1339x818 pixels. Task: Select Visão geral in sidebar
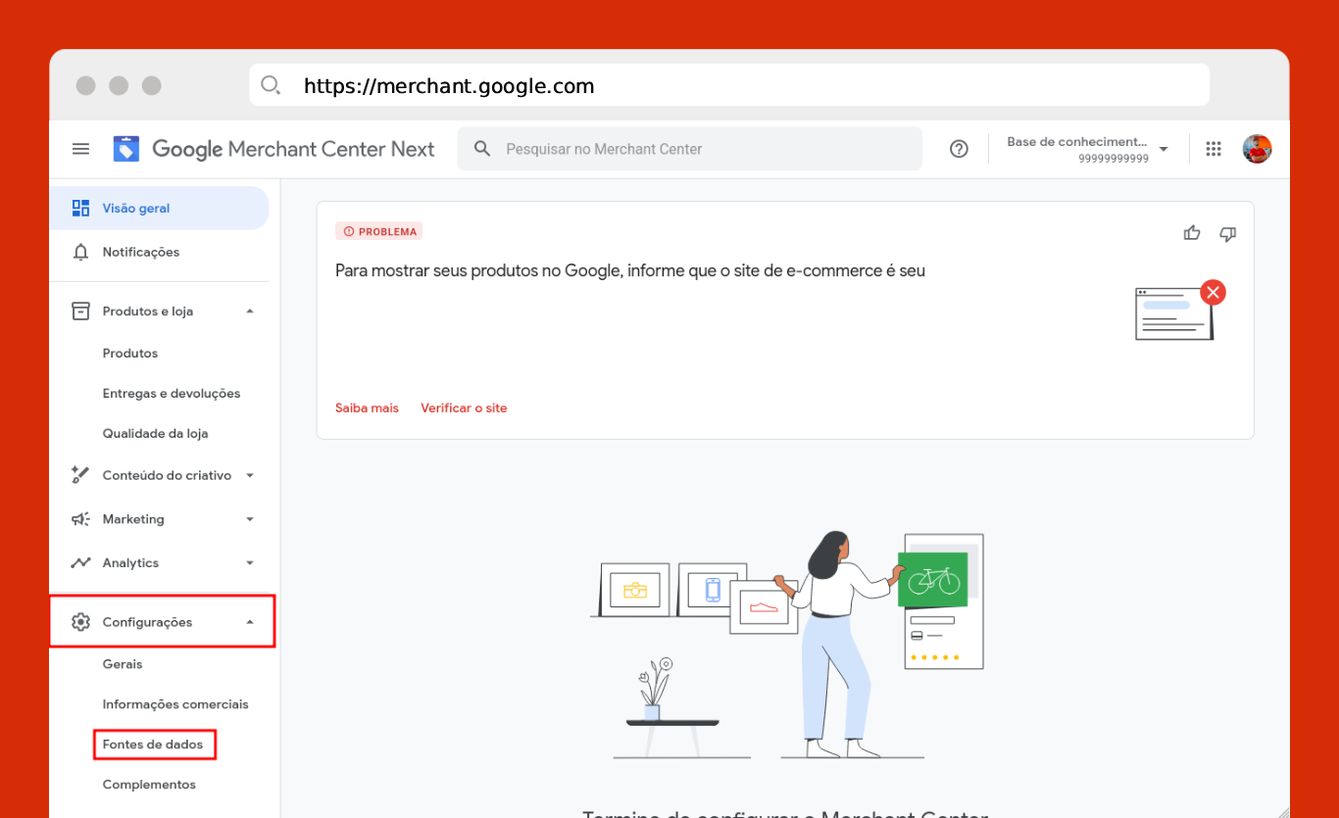[136, 209]
